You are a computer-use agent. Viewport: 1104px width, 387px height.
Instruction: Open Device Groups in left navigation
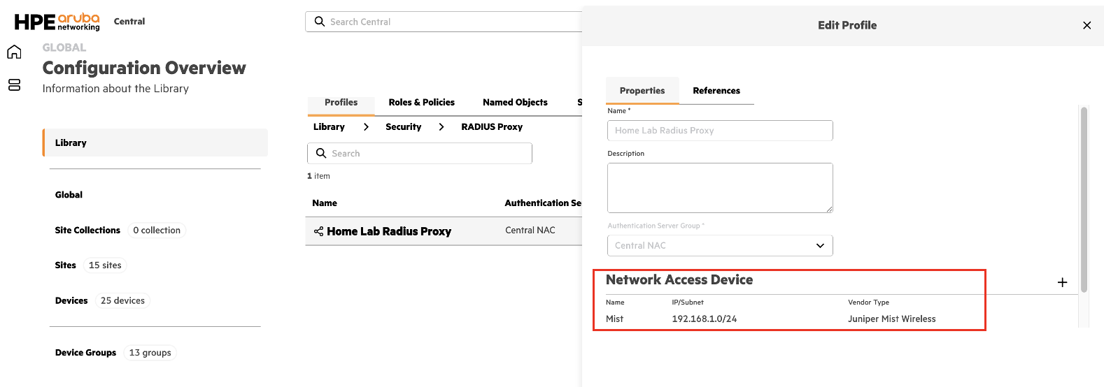tap(85, 353)
